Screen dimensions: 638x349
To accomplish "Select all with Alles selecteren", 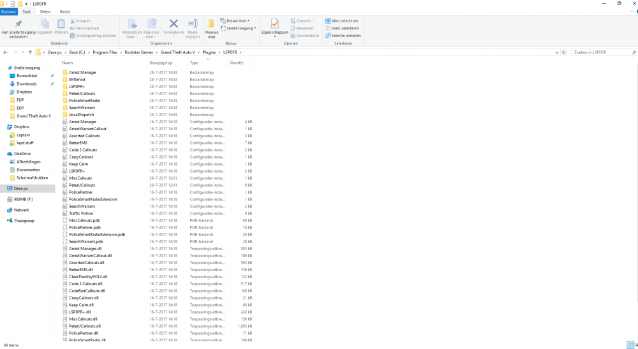I will [x=342, y=21].
